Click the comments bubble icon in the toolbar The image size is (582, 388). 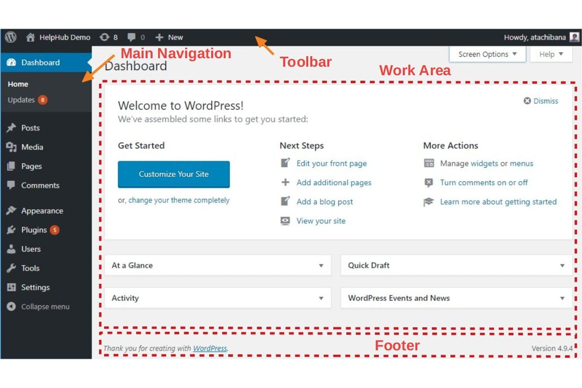pos(131,37)
